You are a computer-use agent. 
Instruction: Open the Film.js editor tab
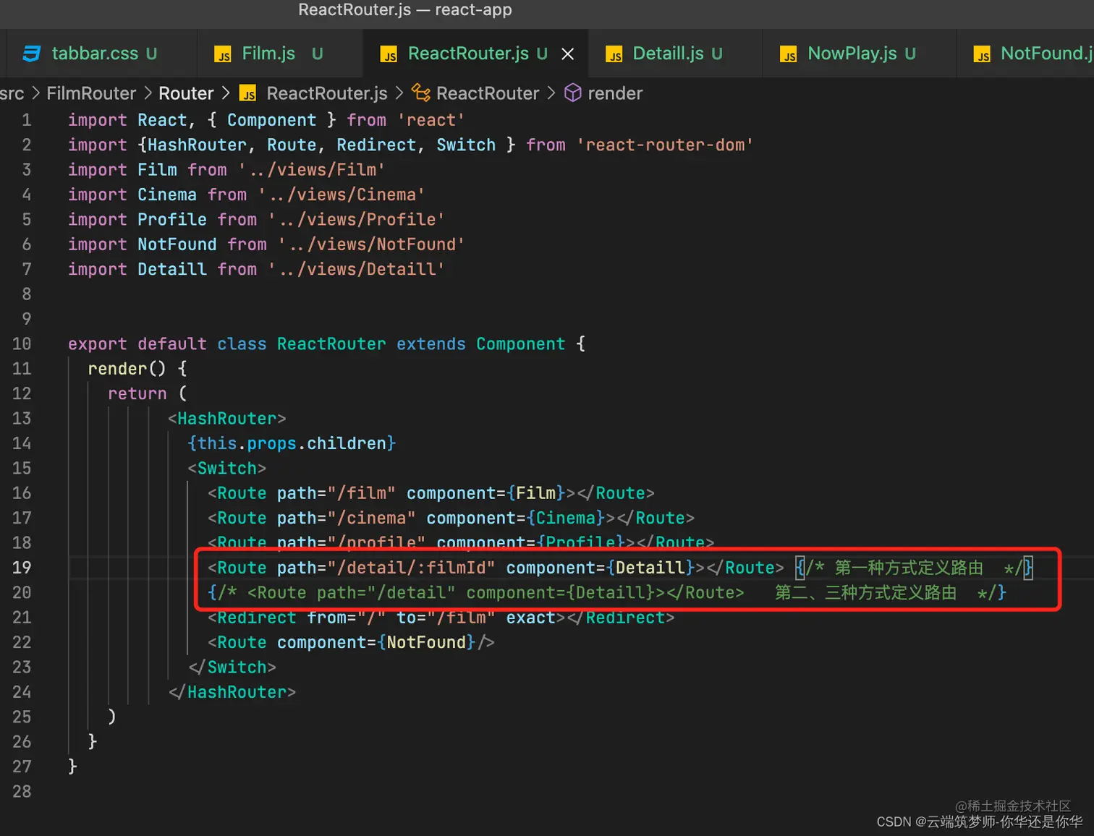click(x=279, y=54)
